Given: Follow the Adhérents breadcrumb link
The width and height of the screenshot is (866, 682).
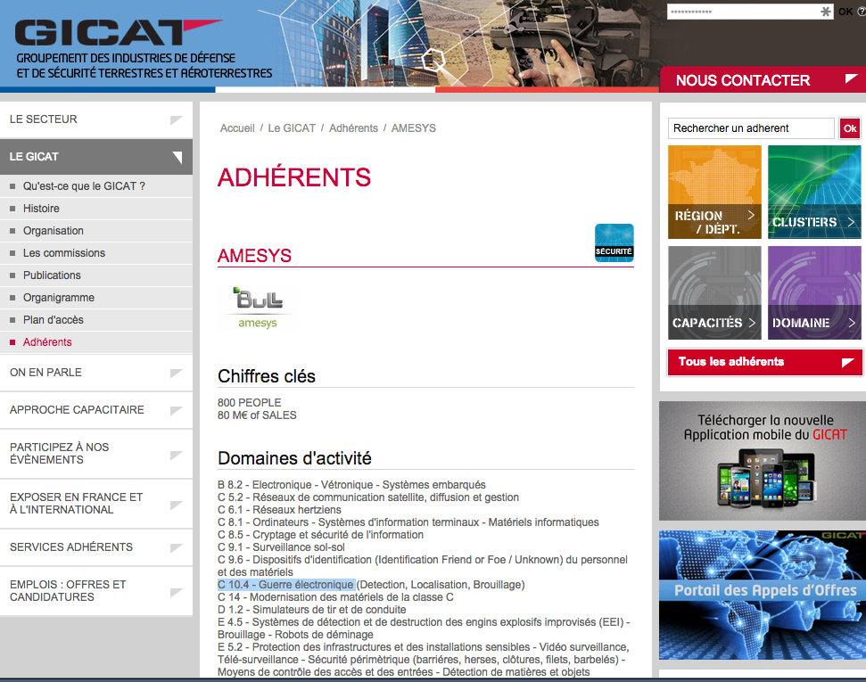Looking at the screenshot, I should pos(353,128).
